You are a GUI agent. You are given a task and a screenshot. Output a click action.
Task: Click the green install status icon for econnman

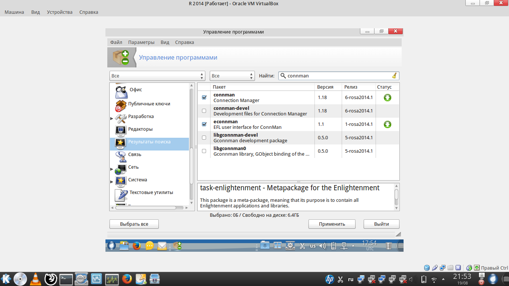point(387,124)
